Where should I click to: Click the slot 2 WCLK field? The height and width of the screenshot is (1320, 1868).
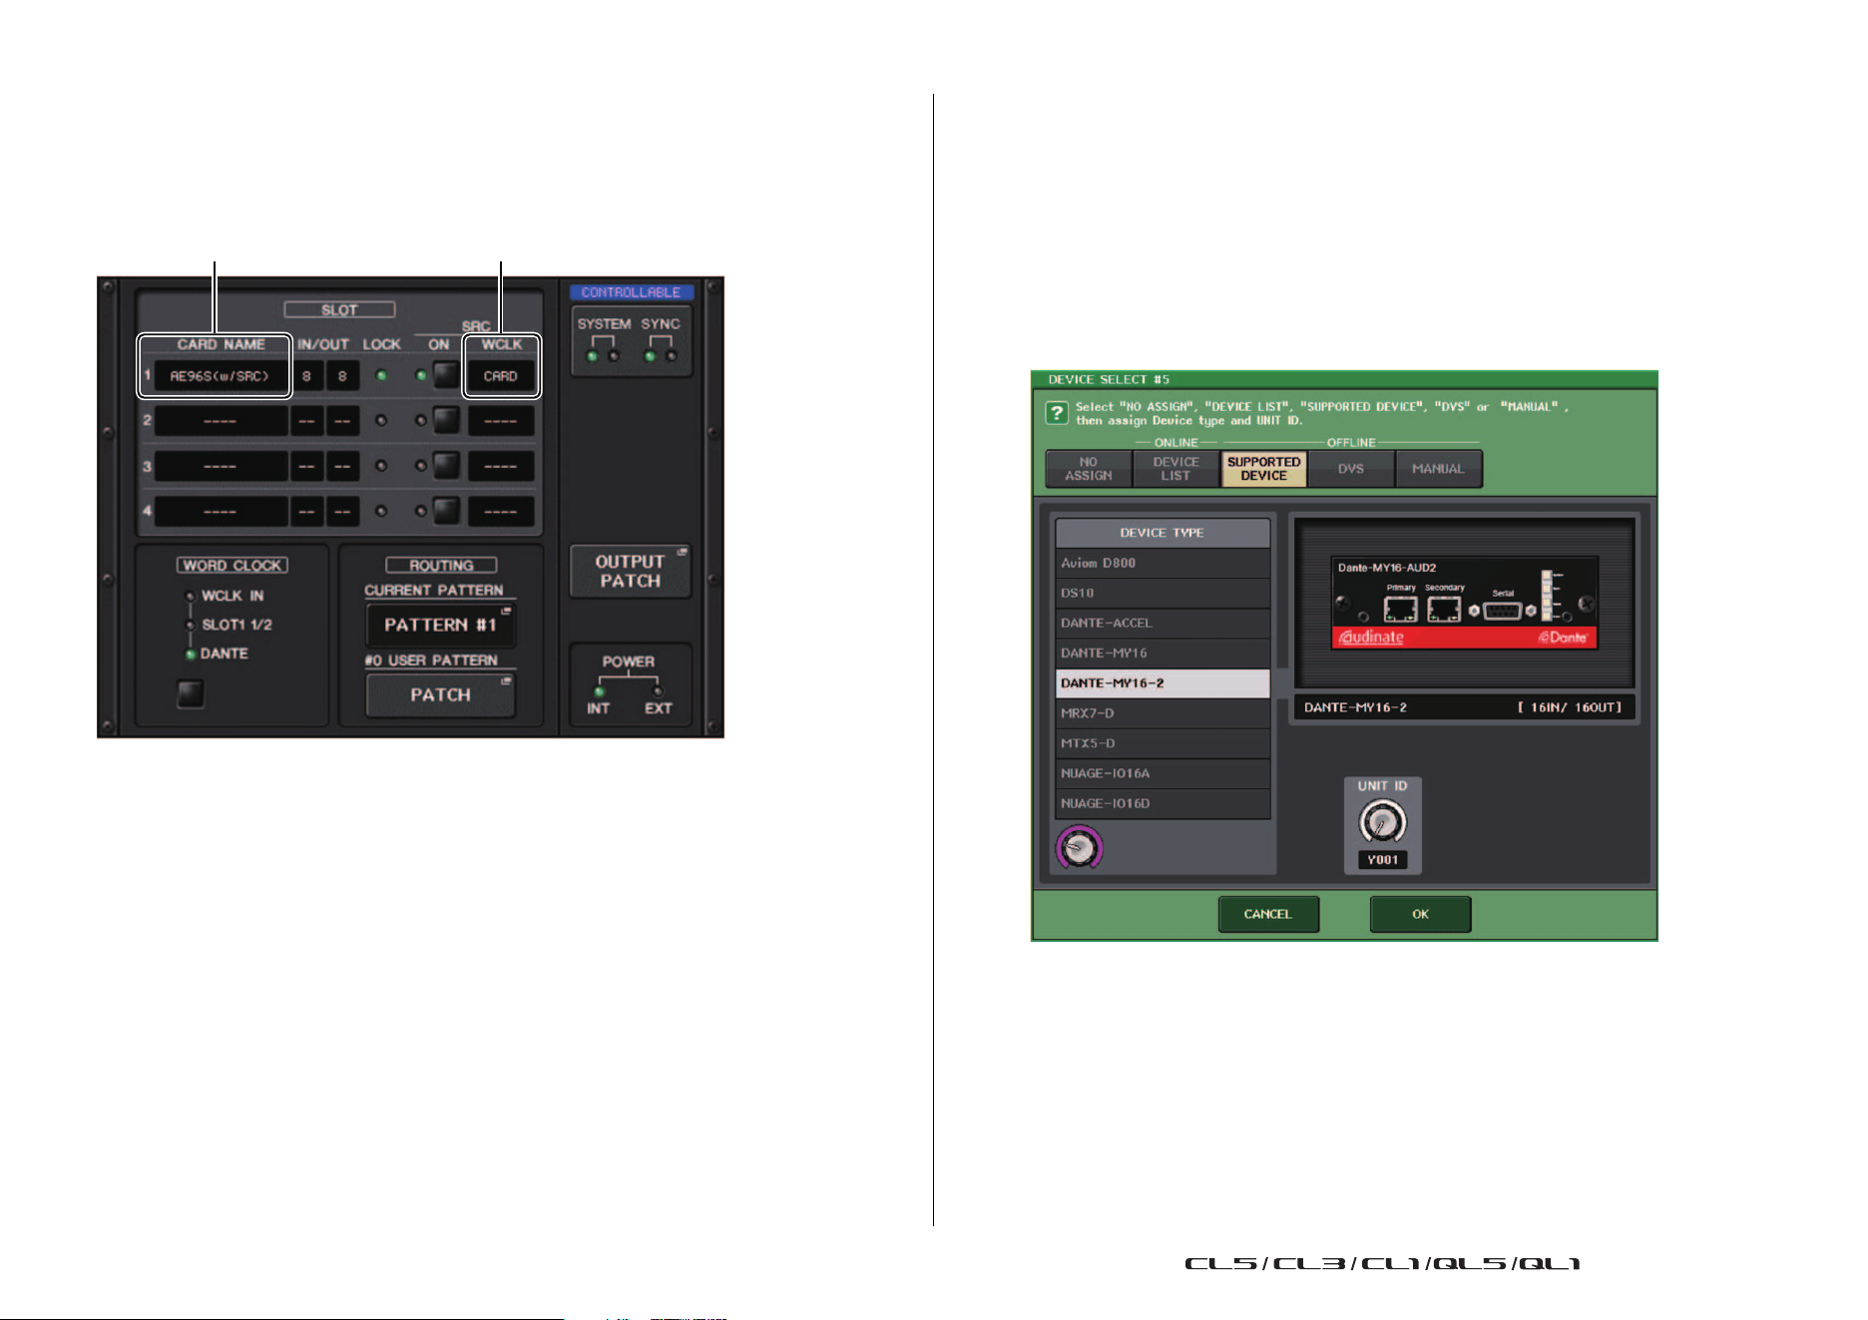point(501,421)
